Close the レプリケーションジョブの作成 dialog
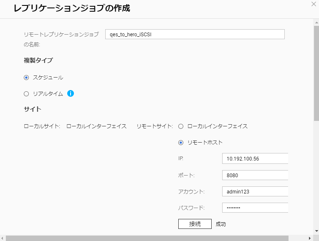The width and height of the screenshot is (319, 241). pos(314,4)
